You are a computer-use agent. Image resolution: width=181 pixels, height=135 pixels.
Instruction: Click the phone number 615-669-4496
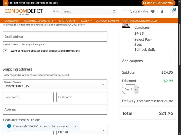(139, 12)
